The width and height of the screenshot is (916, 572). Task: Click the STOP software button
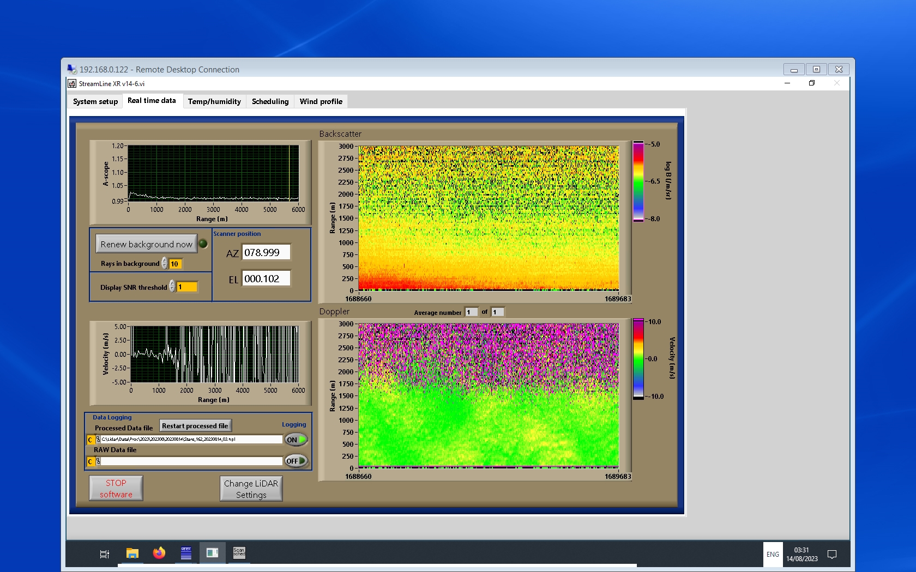[x=116, y=489]
